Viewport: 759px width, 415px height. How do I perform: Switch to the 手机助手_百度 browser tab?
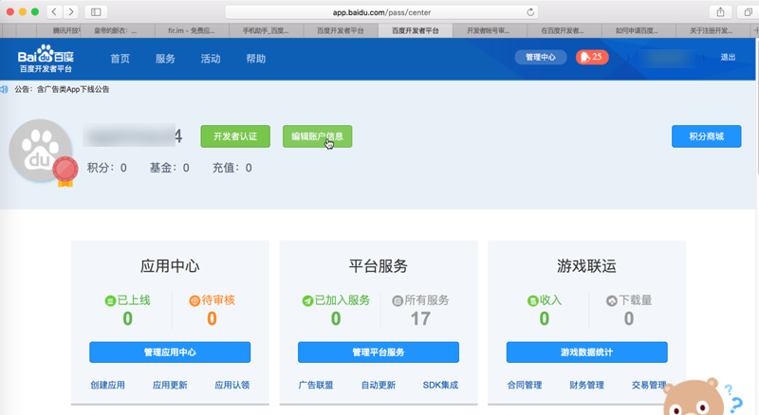click(x=266, y=30)
